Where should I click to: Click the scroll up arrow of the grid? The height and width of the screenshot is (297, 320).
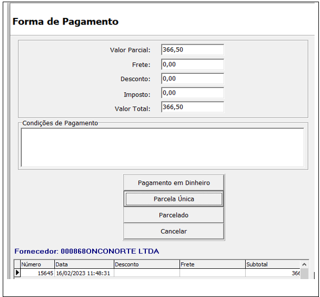[304, 264]
